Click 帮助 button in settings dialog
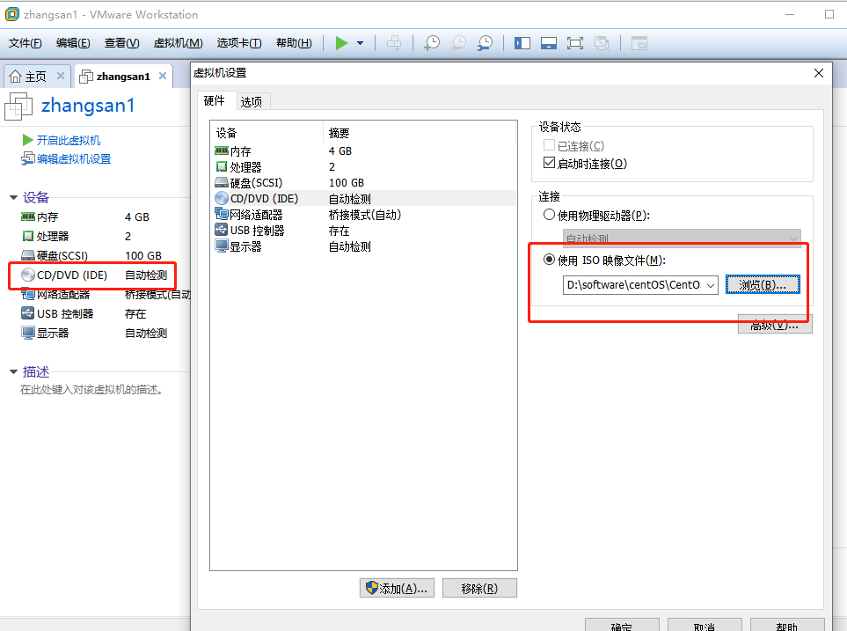 (x=787, y=625)
